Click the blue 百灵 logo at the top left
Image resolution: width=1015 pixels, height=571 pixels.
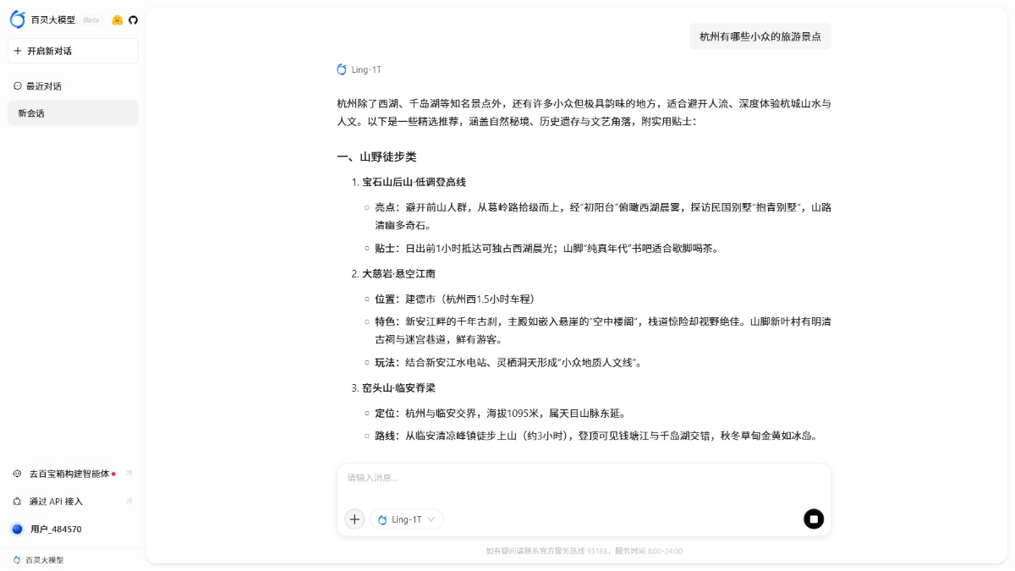pyautogui.click(x=17, y=19)
